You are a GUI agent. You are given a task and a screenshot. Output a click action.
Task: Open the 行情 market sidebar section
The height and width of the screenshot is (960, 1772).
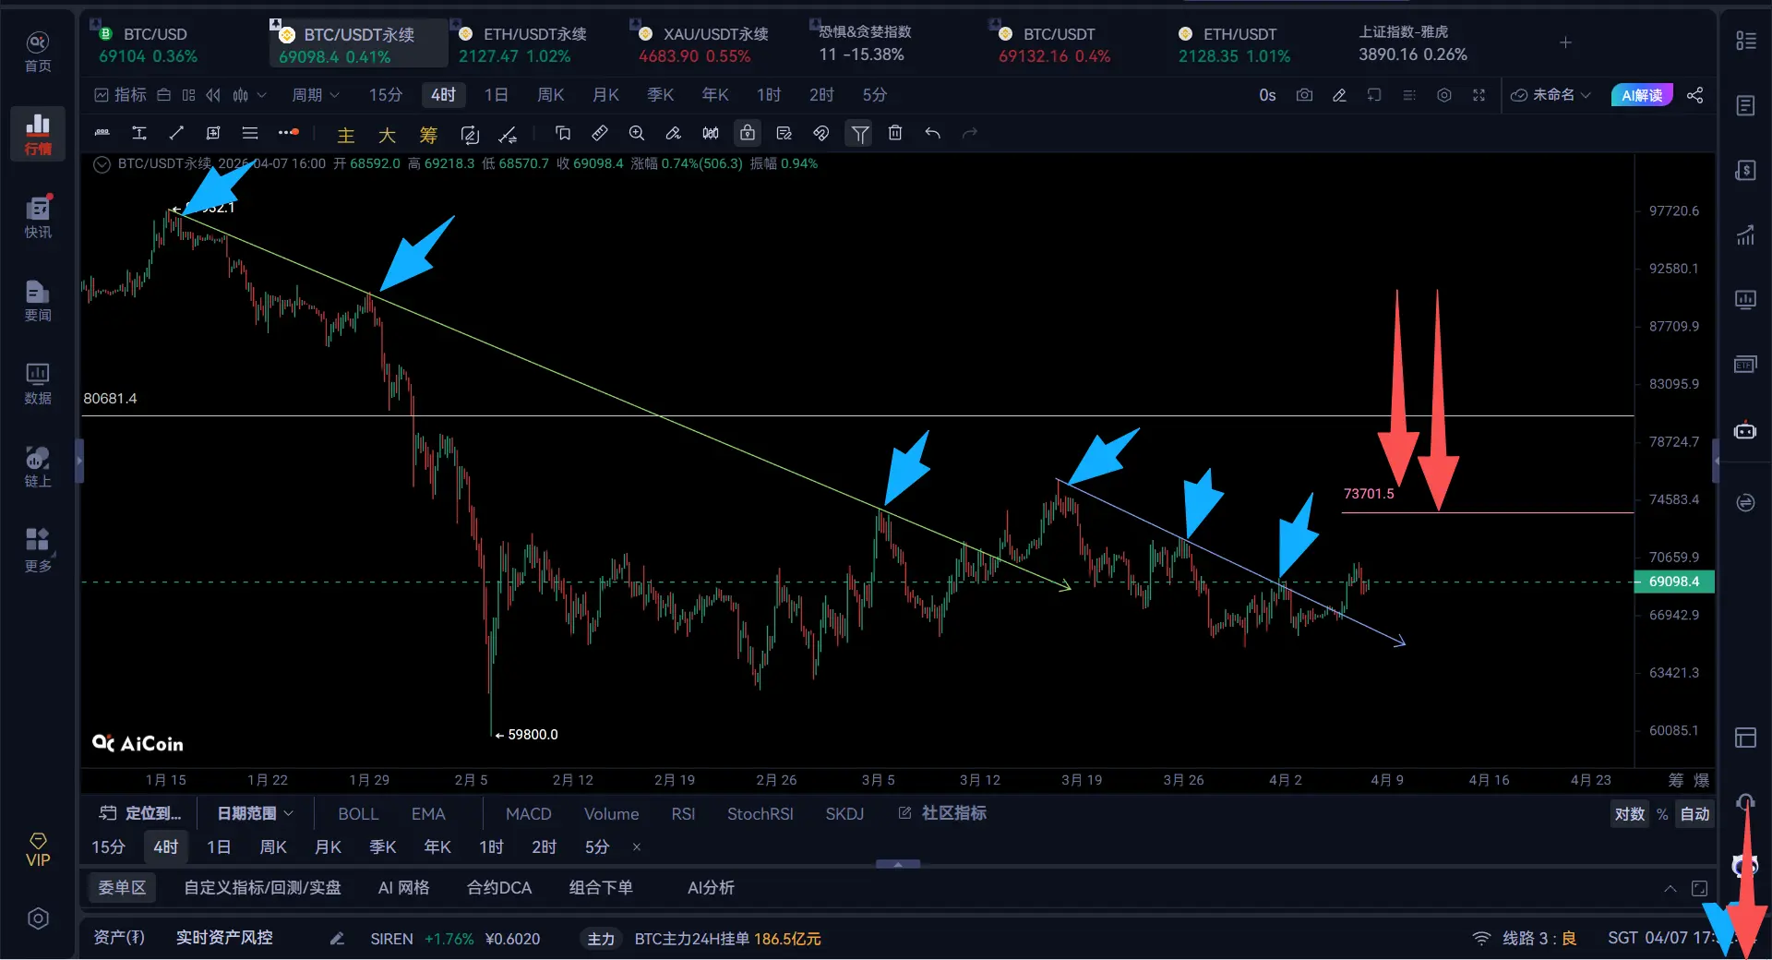[x=38, y=134]
